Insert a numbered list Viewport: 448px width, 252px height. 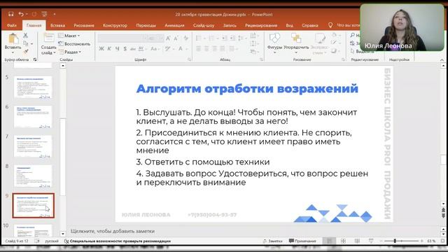coord(211,38)
